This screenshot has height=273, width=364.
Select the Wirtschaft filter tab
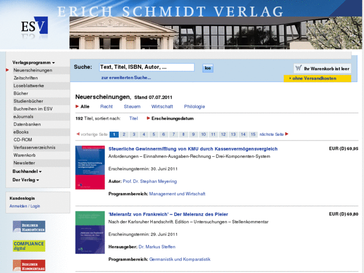pos(162,106)
